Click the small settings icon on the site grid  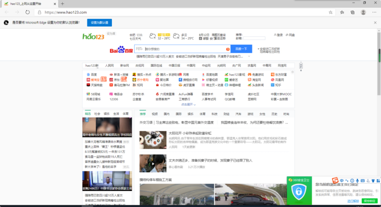[292, 72]
